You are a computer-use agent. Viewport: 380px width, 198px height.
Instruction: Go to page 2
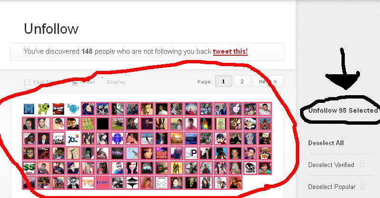pyautogui.click(x=242, y=81)
